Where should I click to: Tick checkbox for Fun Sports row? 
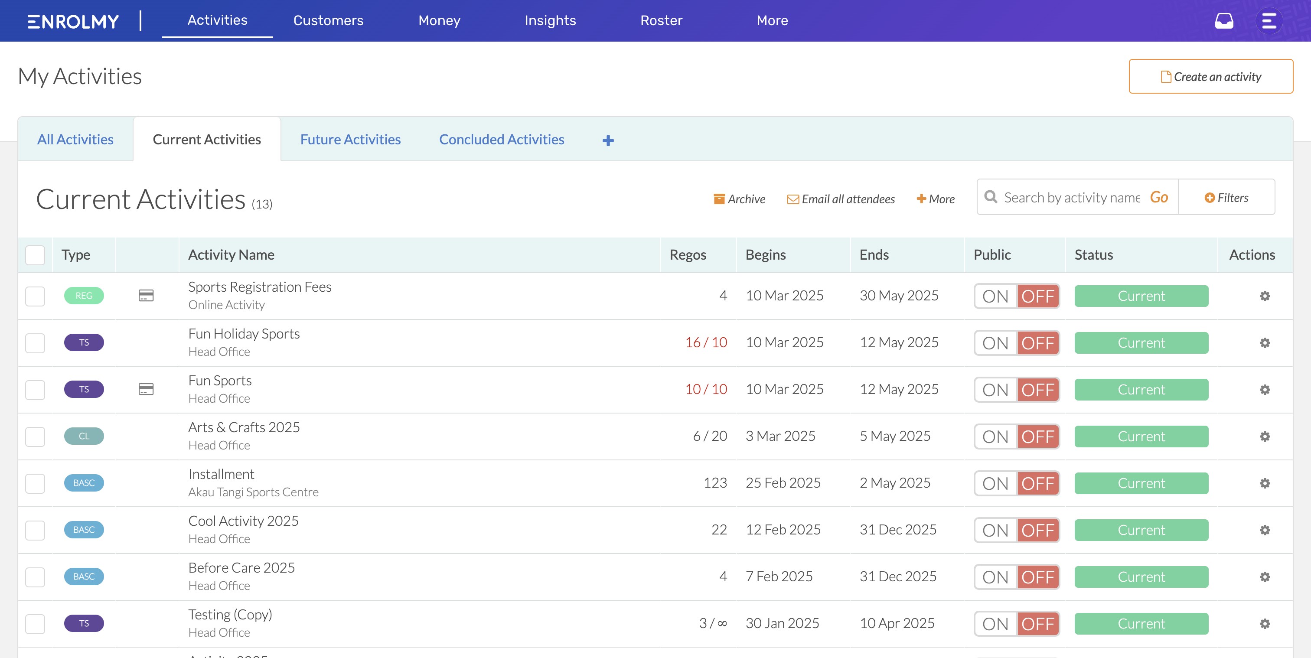(35, 390)
